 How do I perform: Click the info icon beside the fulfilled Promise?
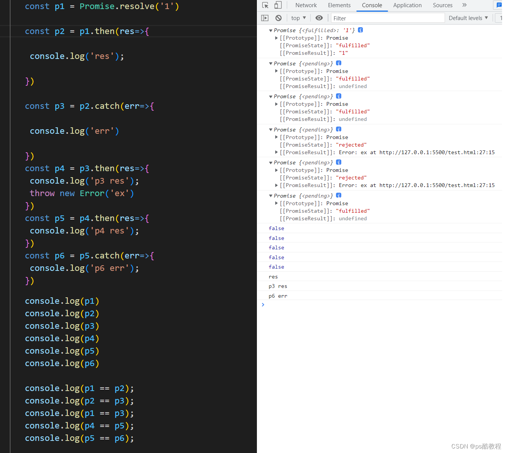(361, 30)
